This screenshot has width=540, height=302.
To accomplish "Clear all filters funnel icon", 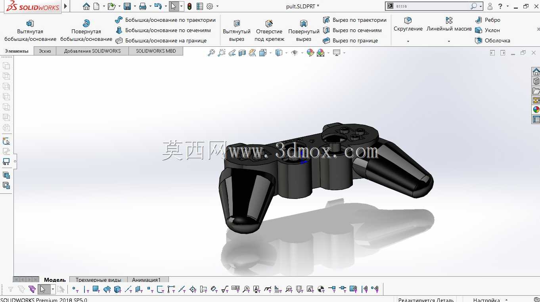I will point(21,289).
